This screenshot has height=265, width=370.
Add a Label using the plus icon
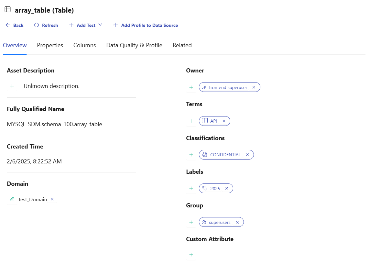191,188
